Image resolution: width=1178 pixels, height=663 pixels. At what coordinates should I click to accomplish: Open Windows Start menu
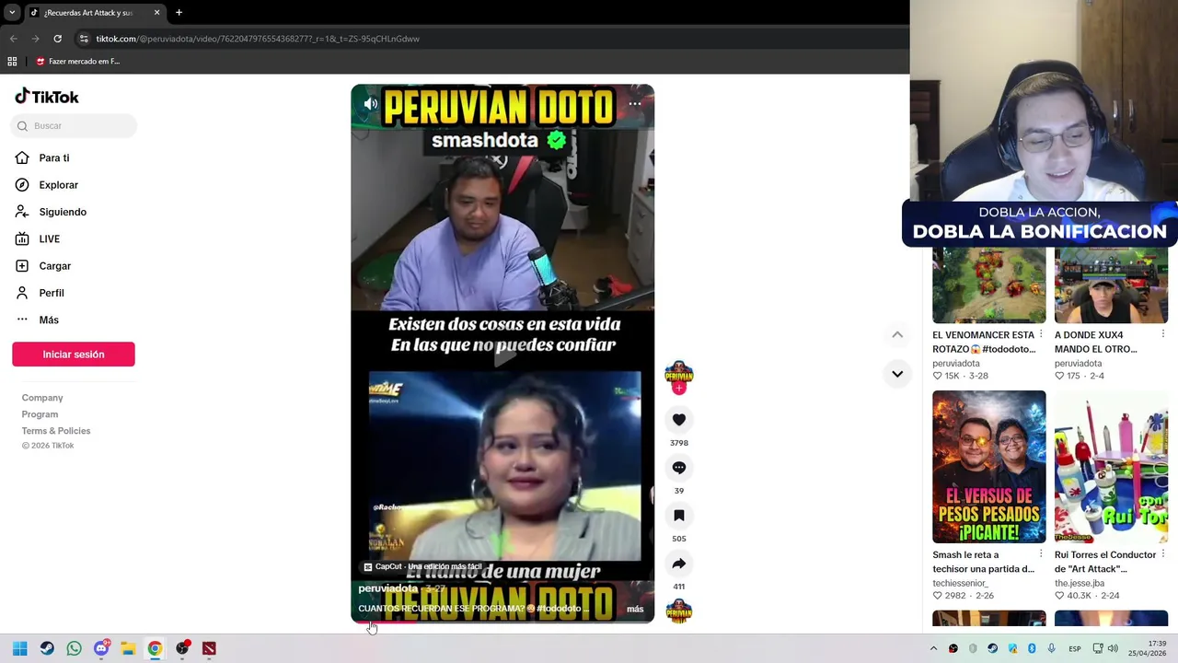tap(19, 648)
